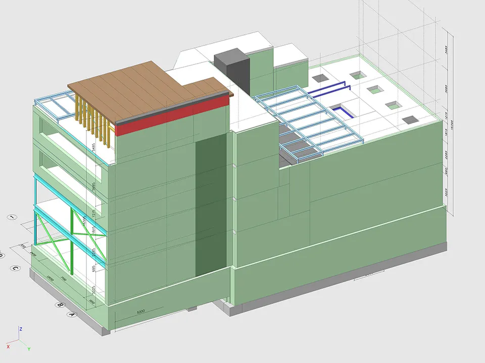The width and height of the screenshot is (485, 363).
Task: Select grid axis bubble labeled B
Action: pos(60,305)
